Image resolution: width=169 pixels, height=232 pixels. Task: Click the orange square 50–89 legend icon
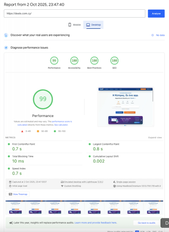click(x=38, y=131)
